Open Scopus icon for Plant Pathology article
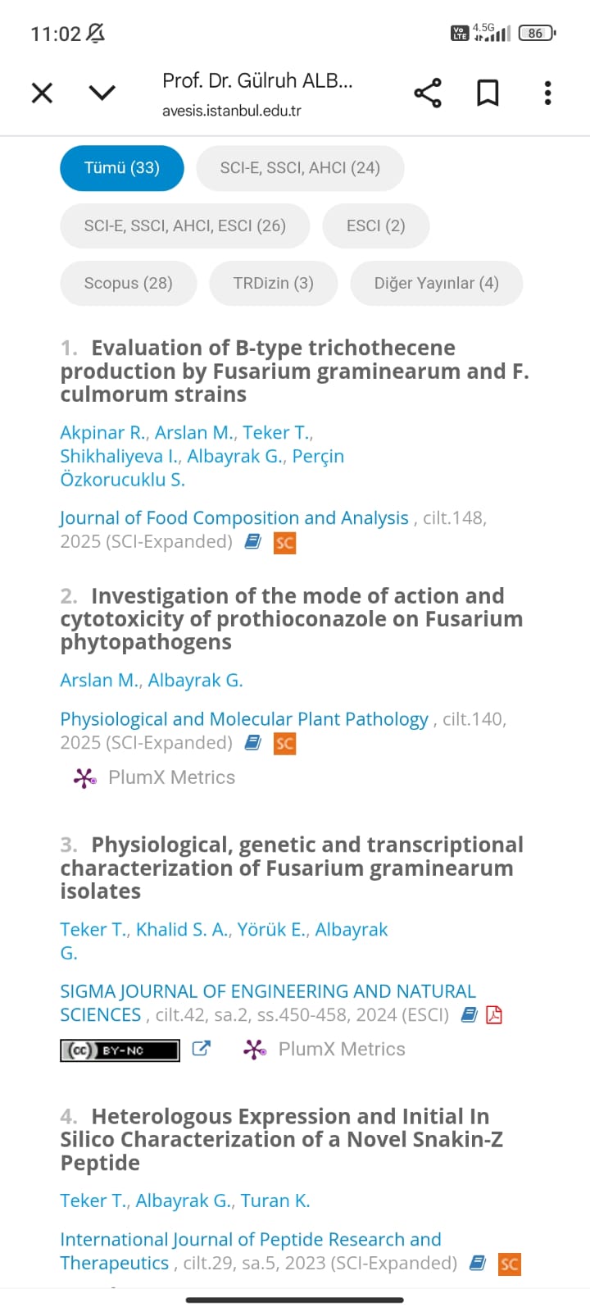 click(284, 744)
